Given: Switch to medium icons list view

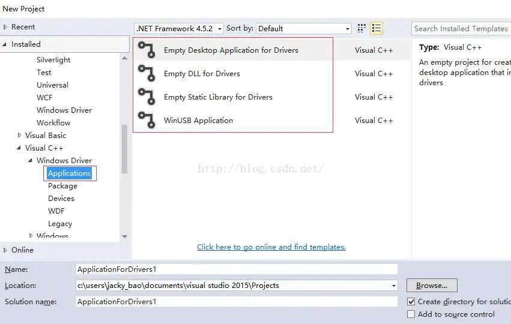Looking at the screenshot, I should click(x=376, y=28).
